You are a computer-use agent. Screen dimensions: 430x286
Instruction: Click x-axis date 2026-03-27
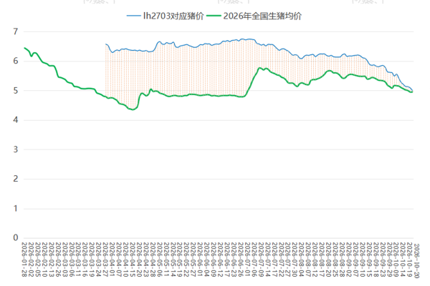[105, 260]
